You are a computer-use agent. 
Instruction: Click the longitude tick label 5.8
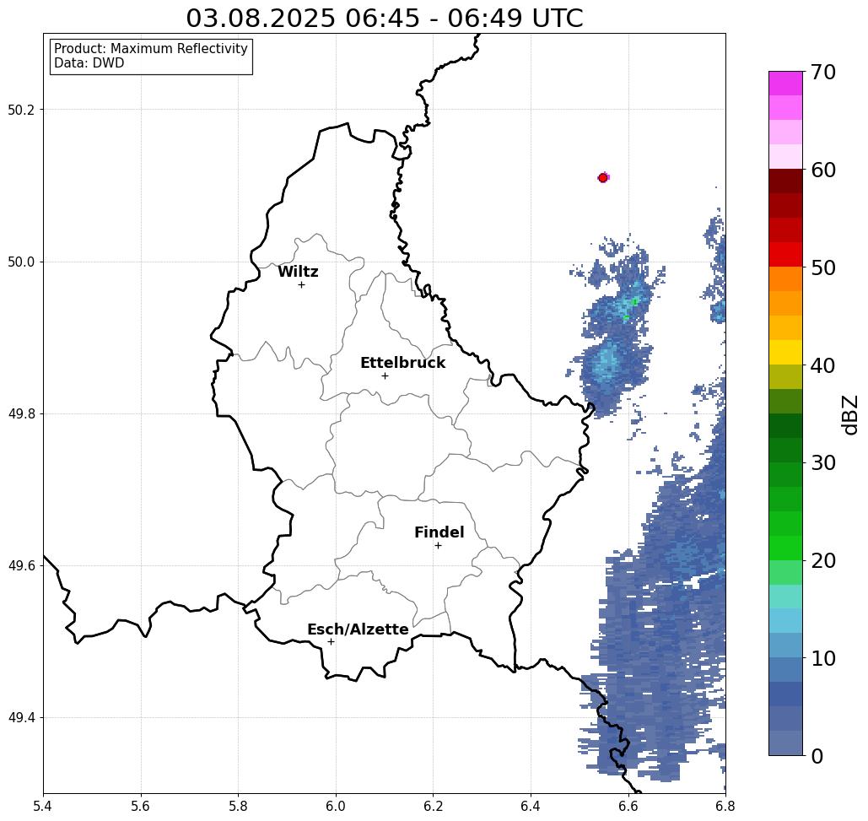[x=238, y=806]
